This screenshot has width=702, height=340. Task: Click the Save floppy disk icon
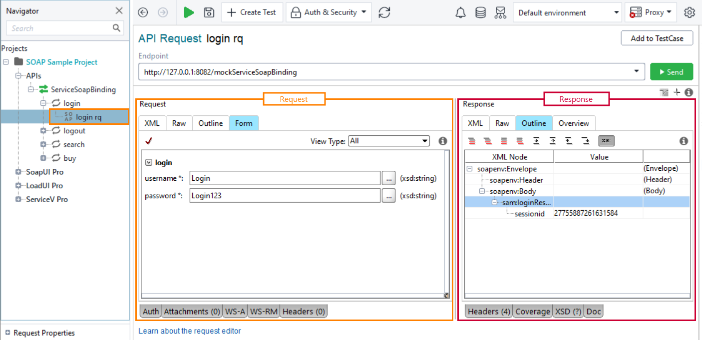coord(209,12)
